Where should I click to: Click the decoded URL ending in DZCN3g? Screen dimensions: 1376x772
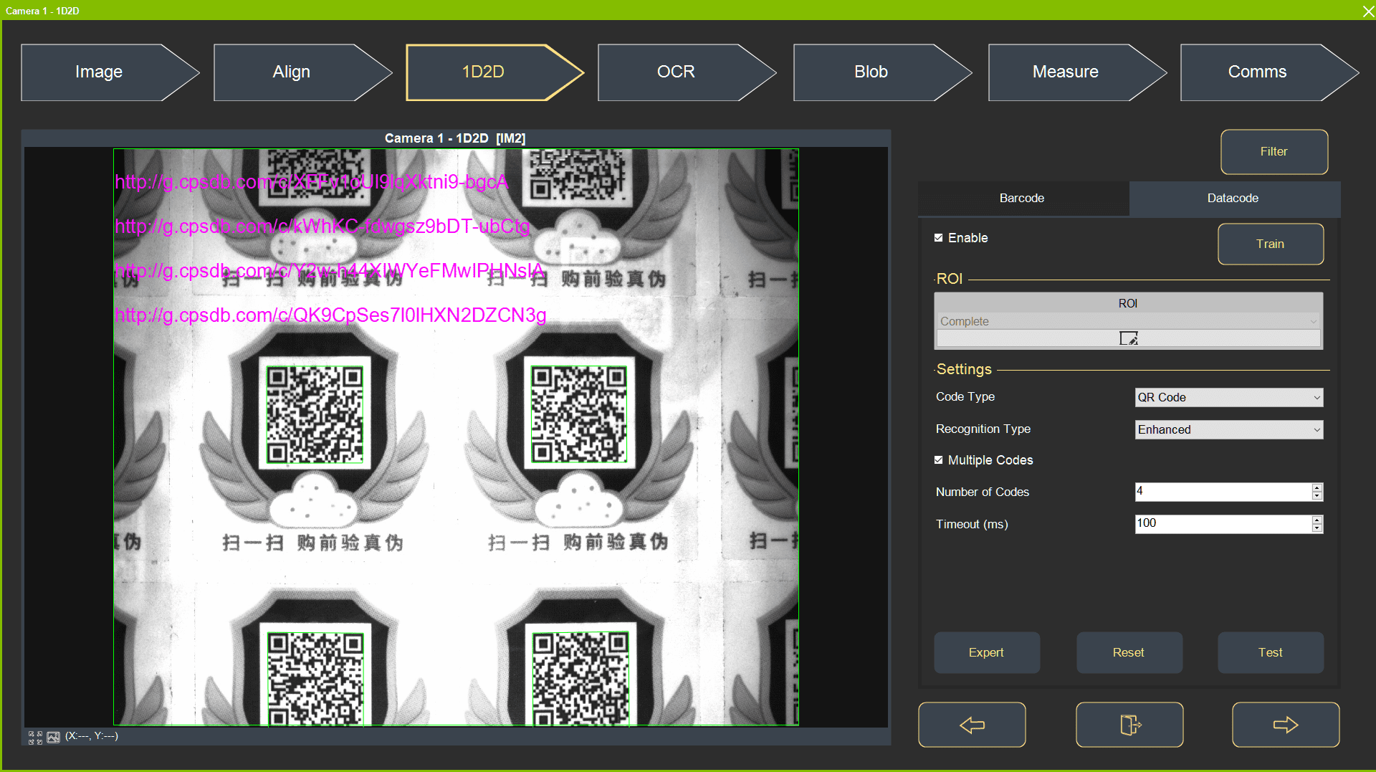click(331, 315)
